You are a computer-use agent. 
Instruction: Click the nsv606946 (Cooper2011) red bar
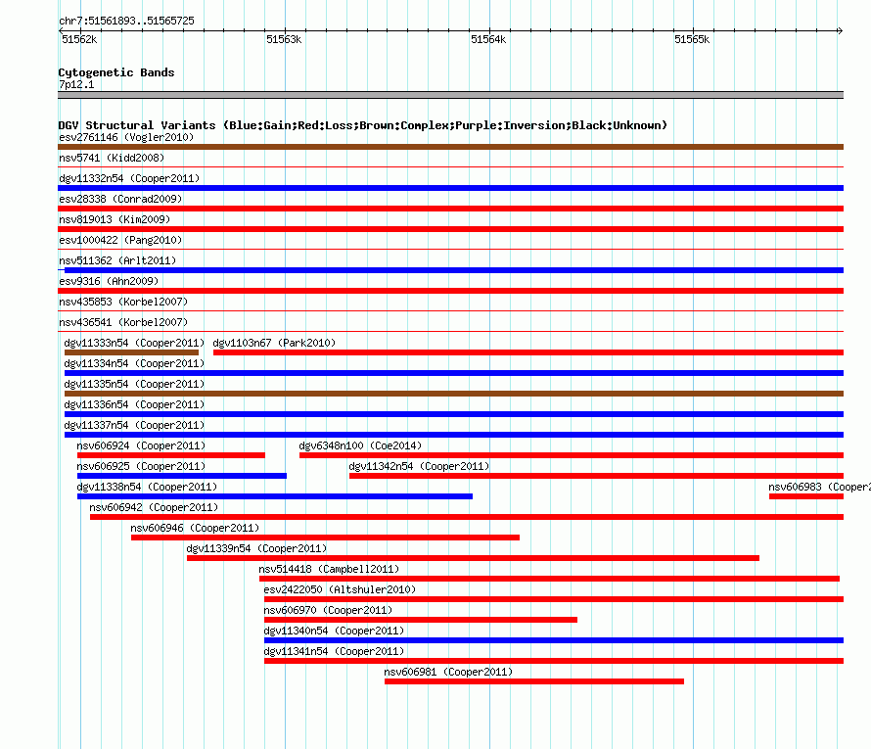coord(325,538)
